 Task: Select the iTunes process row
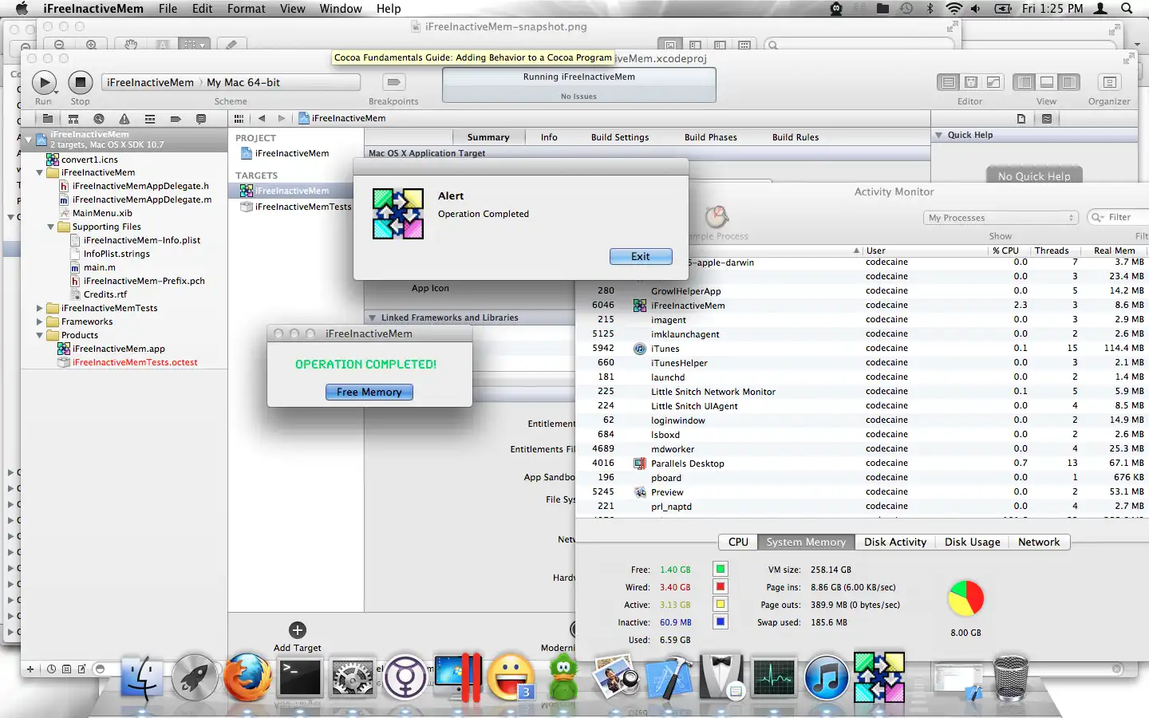(863, 349)
